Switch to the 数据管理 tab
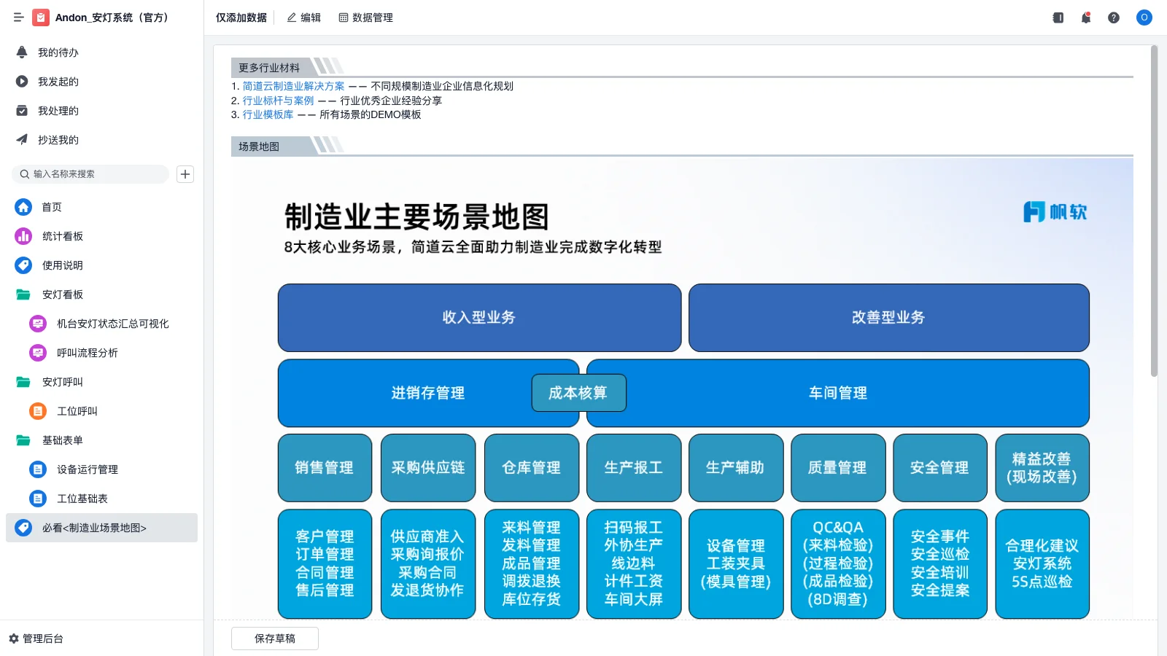 365,17
